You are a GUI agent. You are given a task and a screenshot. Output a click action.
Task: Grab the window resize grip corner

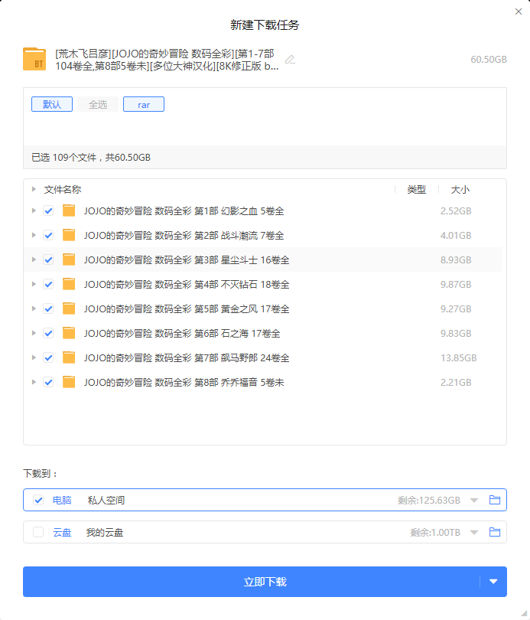525,615
